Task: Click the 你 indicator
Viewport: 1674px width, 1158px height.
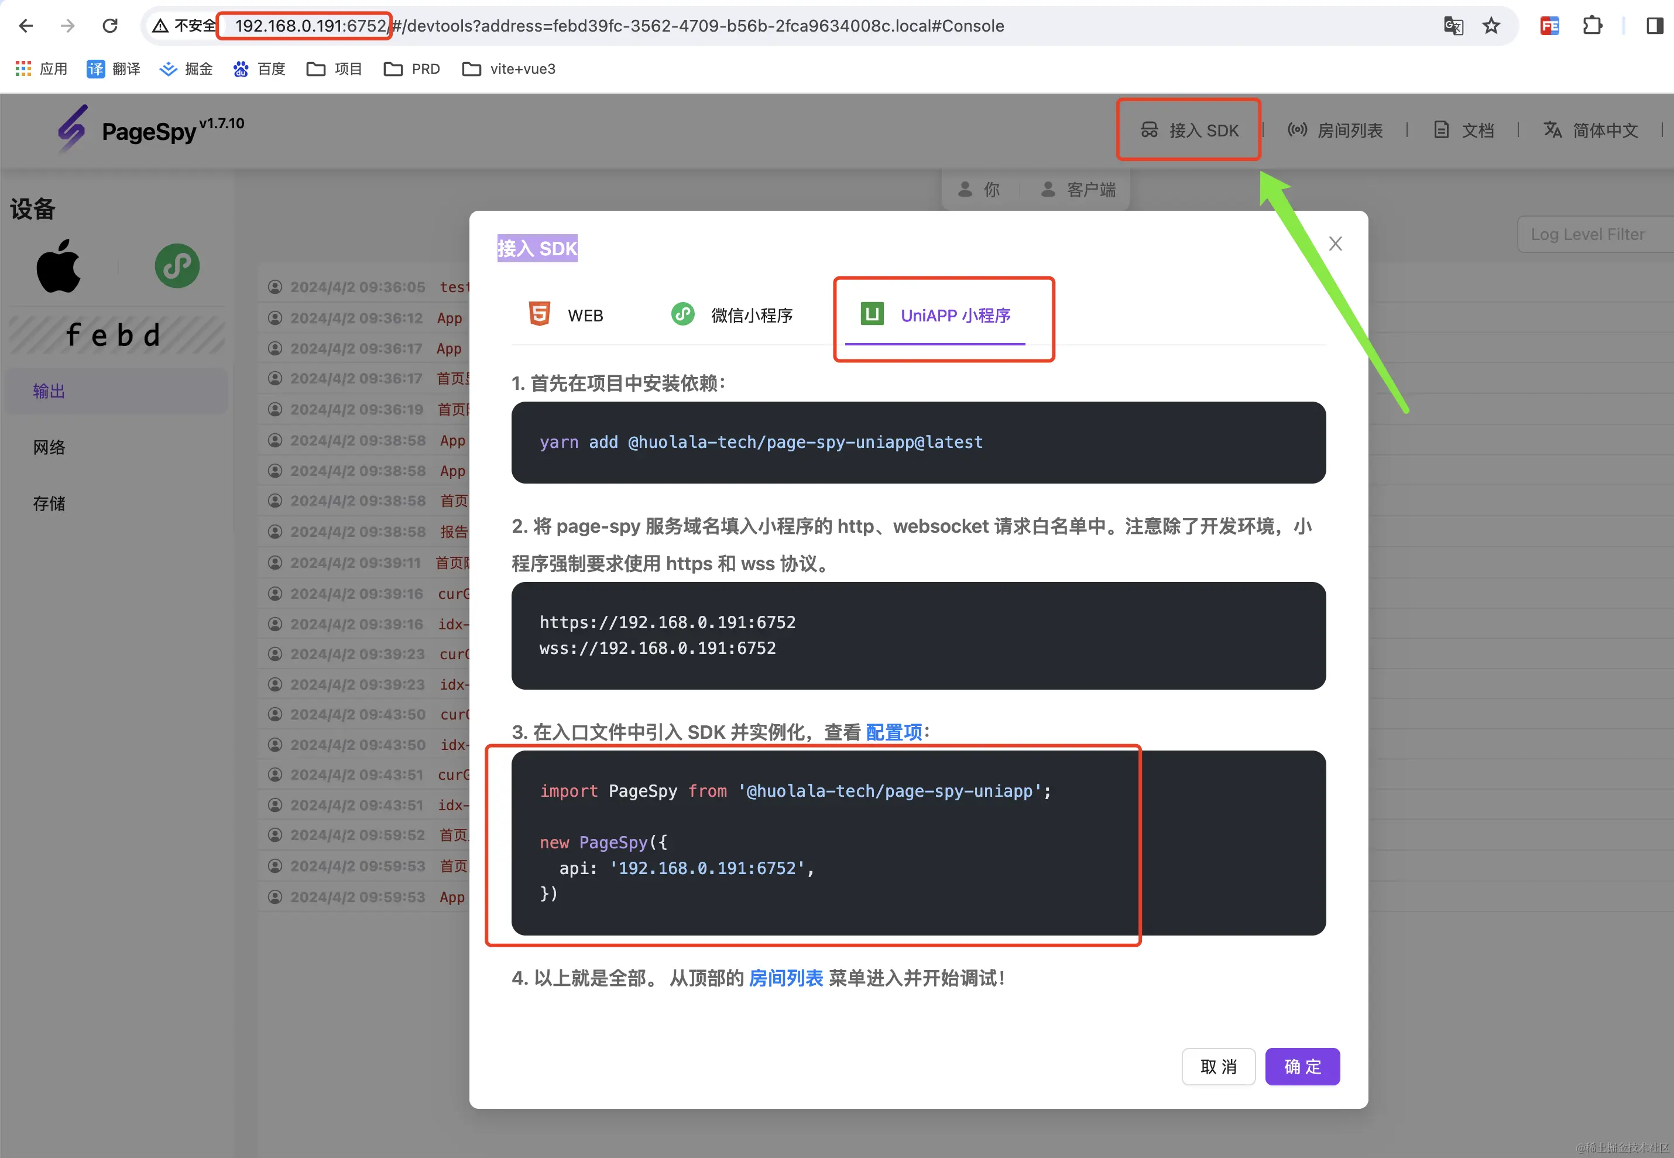Action: pos(979,189)
